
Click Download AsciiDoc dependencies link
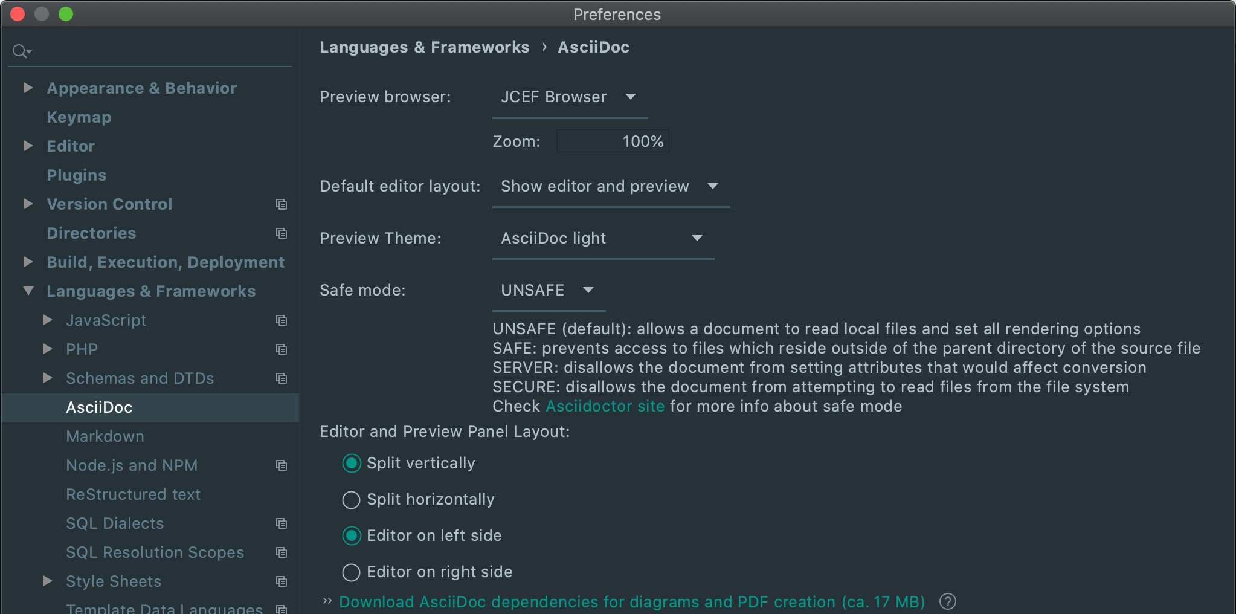632,602
